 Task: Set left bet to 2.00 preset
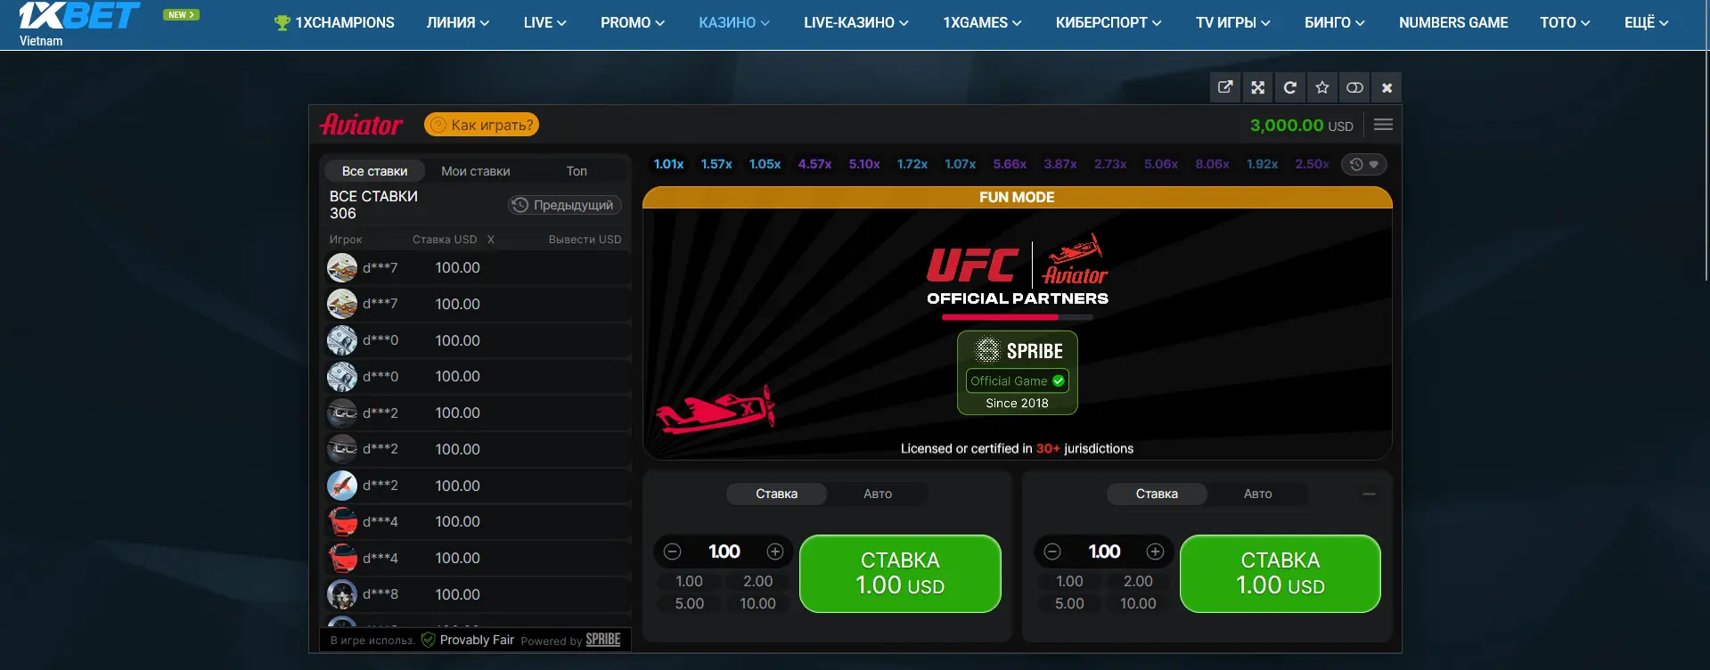point(758,581)
